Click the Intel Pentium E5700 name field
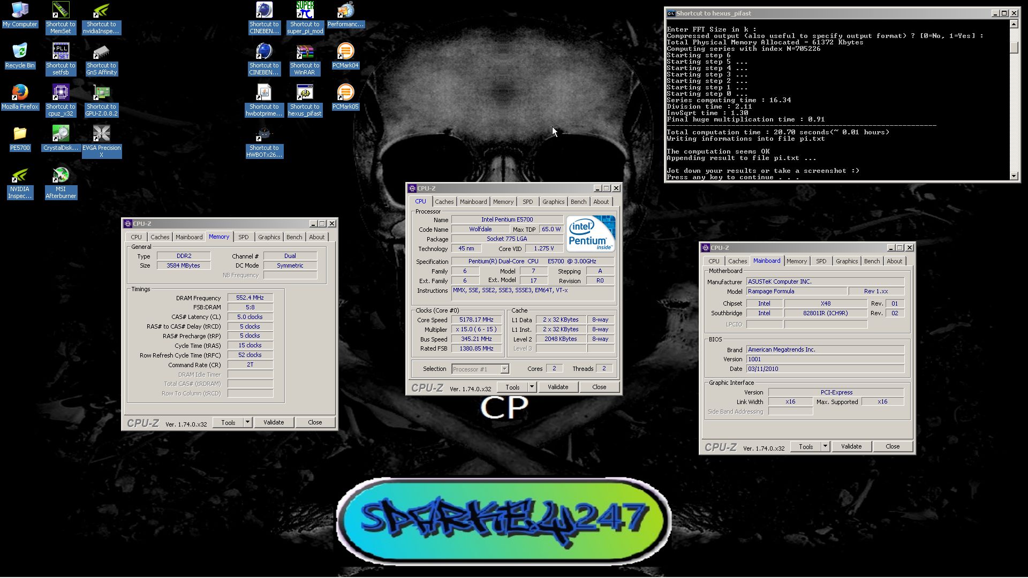The width and height of the screenshot is (1028, 578). 507,219
